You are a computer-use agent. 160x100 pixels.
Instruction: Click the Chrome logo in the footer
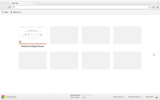(9, 97)
